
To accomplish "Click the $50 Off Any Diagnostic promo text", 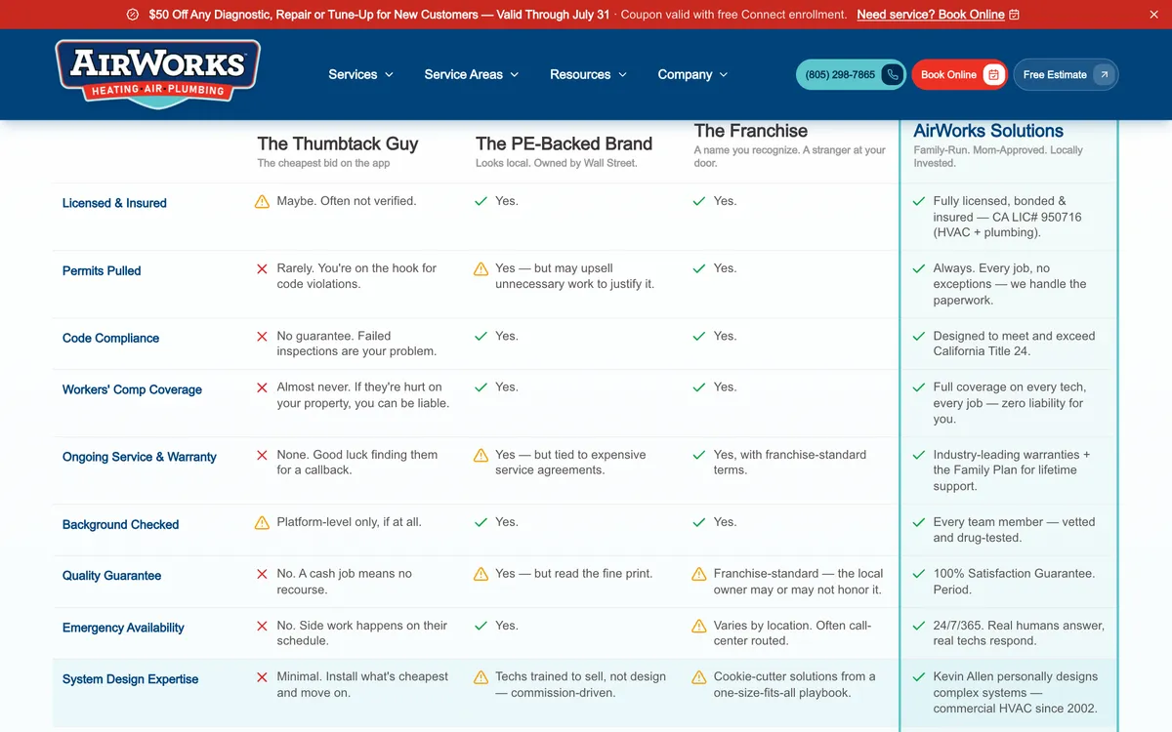I will pyautogui.click(x=379, y=15).
